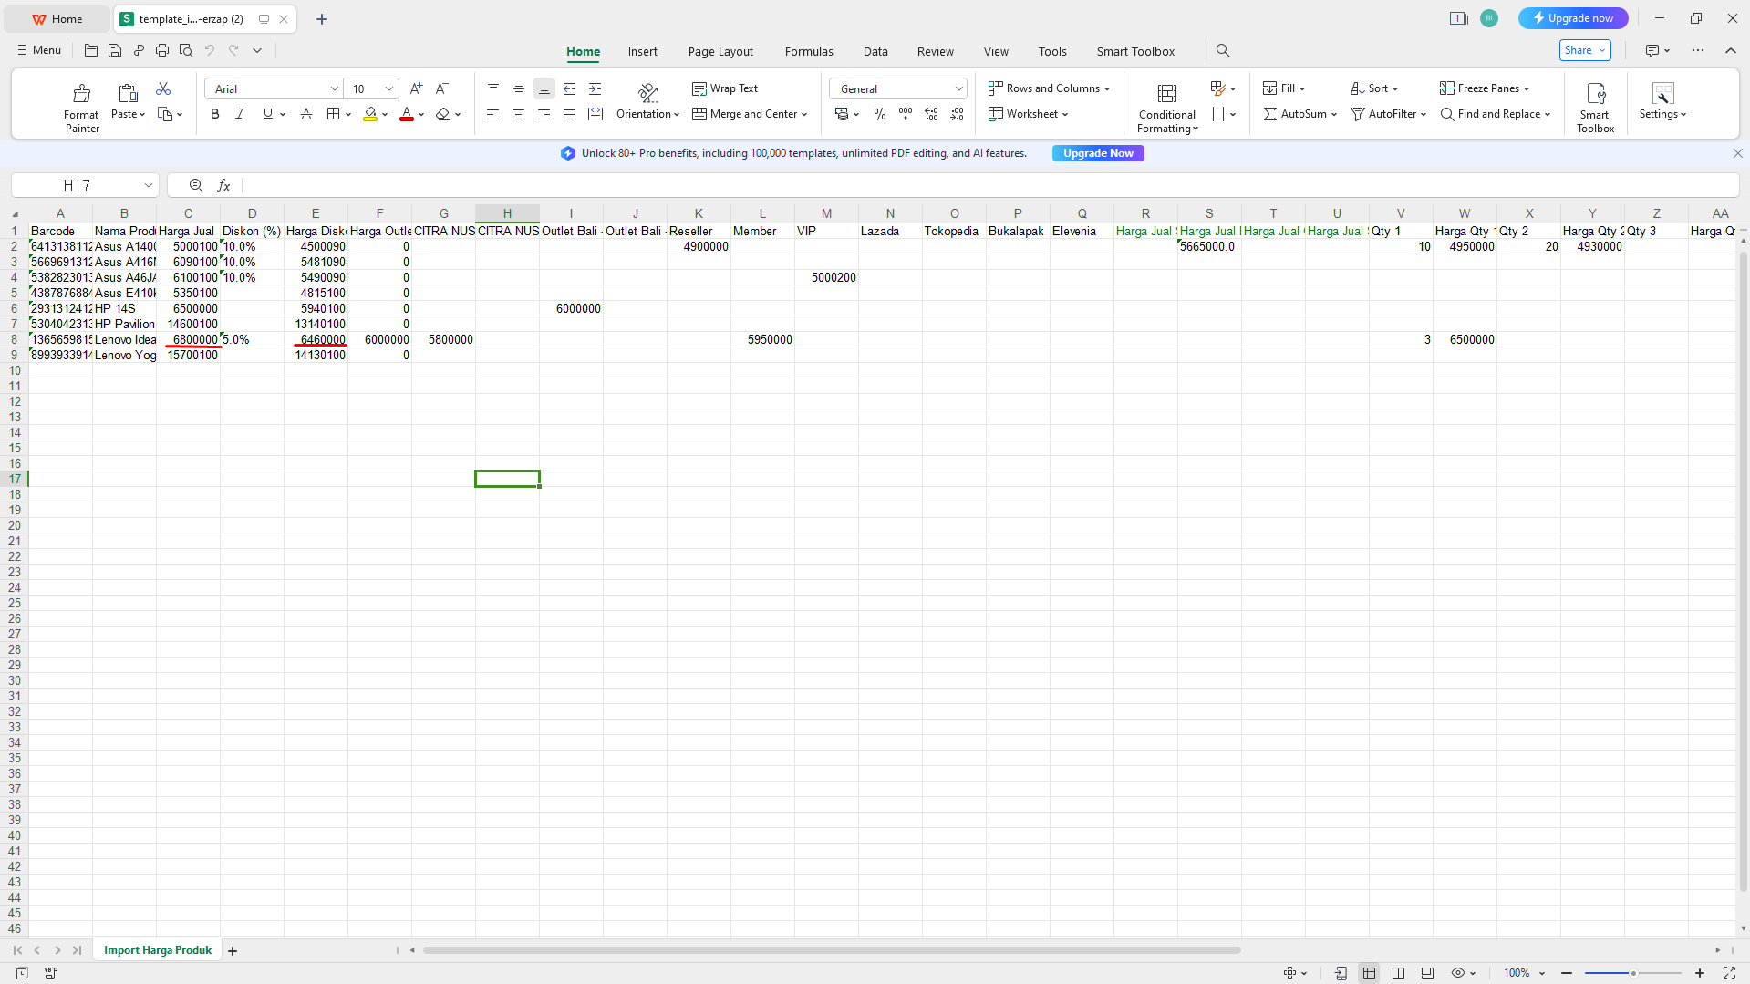Align text left in cell

pos(492,114)
